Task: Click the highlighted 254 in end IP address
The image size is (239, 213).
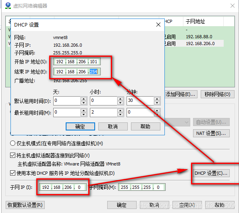Action: 94,72
